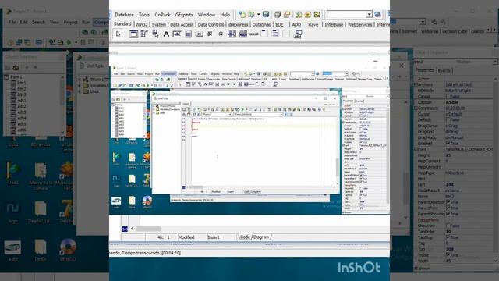The width and height of the screenshot is (499, 281).
Task: Click the New Items toolbar icon
Action: [242, 15]
